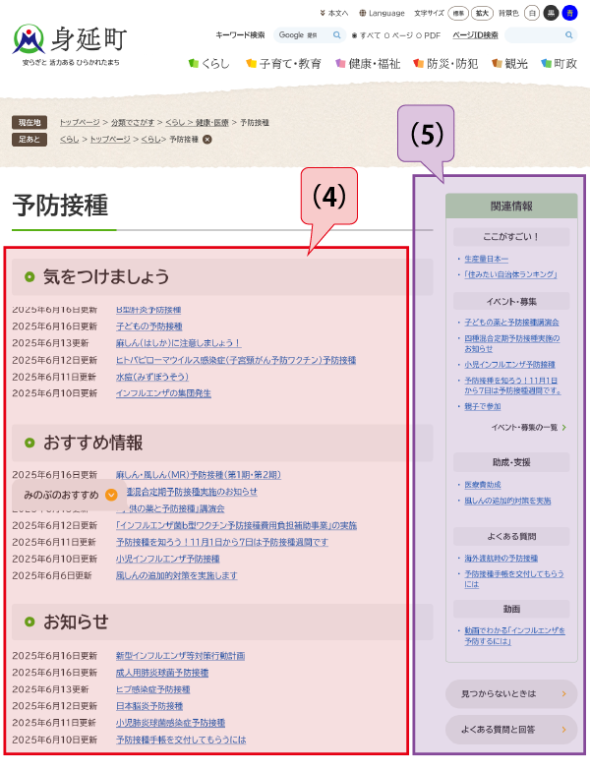Open 小児インフルエンザ予防接種 in the おすすめ情報 list
Image resolution: width=590 pixels, height=771 pixels.
coord(167,559)
